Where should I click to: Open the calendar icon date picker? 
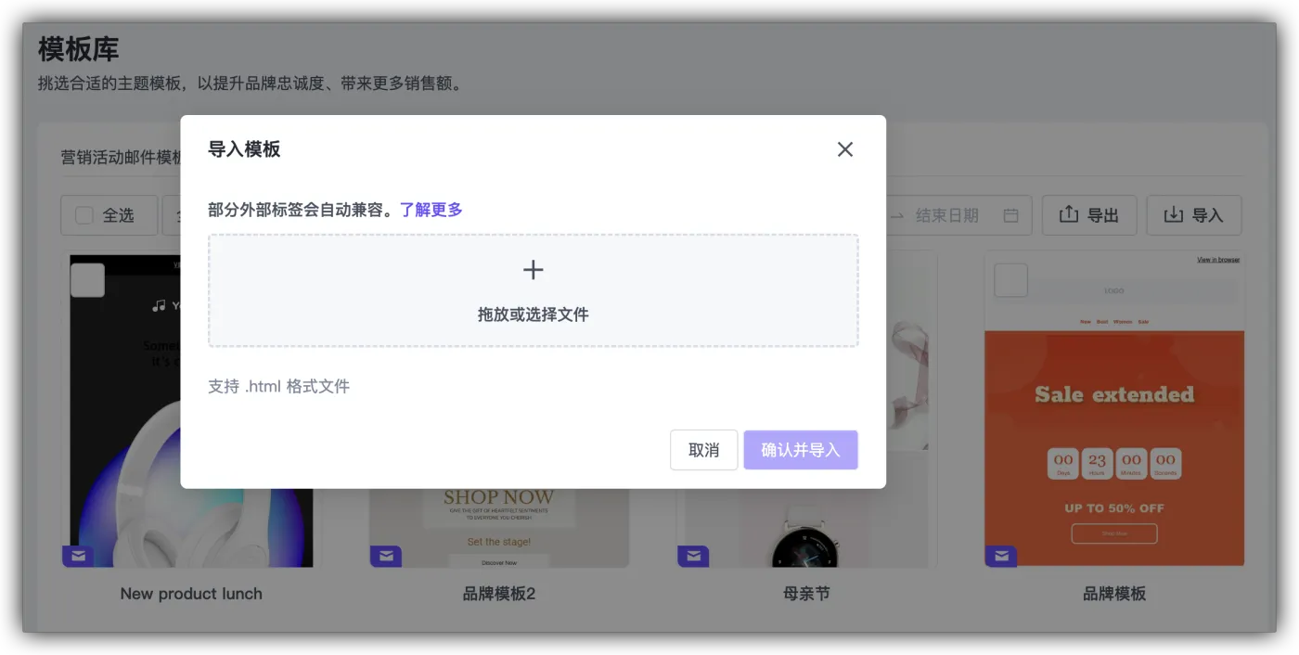(1011, 215)
